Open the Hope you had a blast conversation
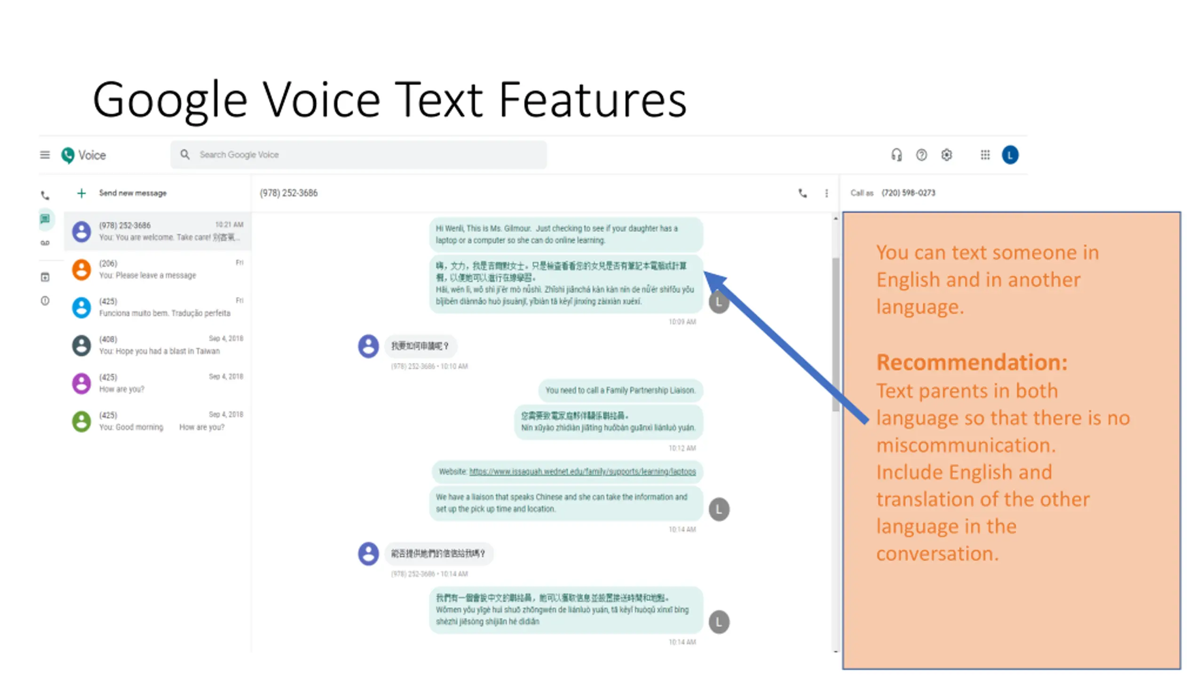1204x677 pixels. 158,345
